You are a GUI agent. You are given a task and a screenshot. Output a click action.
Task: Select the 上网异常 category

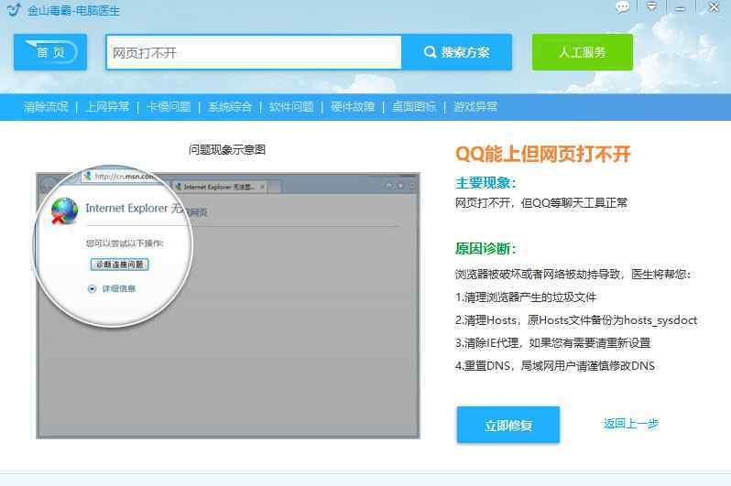[107, 107]
